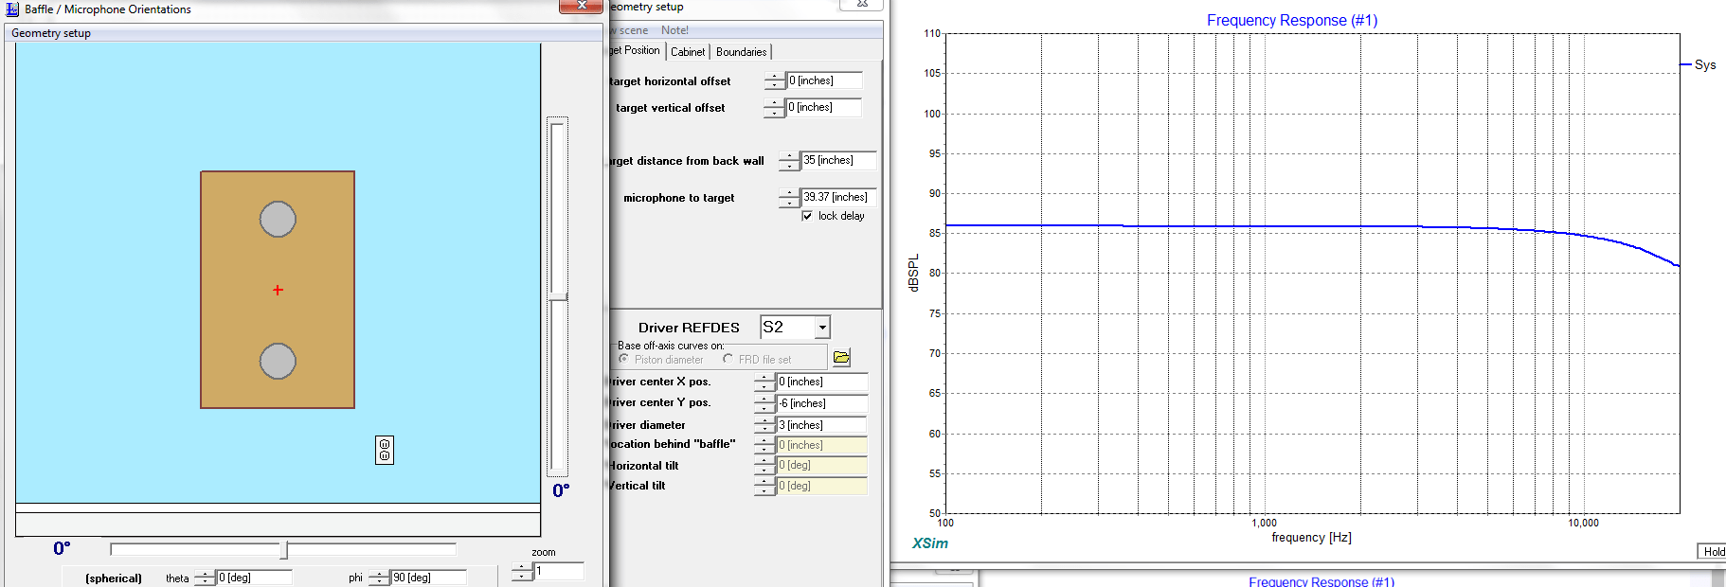Image resolution: width=1726 pixels, height=587 pixels.
Task: Click the location behind baffle stepper
Action: pos(764,444)
